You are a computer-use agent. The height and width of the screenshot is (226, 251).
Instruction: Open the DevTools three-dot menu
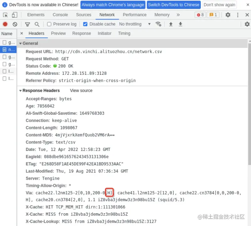coord(238,15)
